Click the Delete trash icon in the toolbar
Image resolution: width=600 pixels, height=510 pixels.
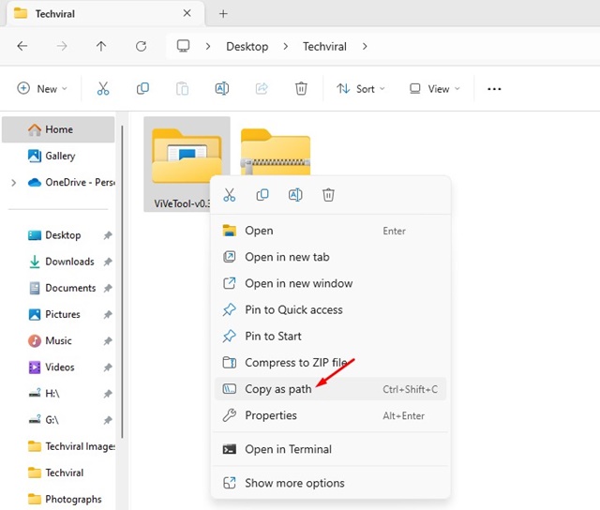(301, 89)
